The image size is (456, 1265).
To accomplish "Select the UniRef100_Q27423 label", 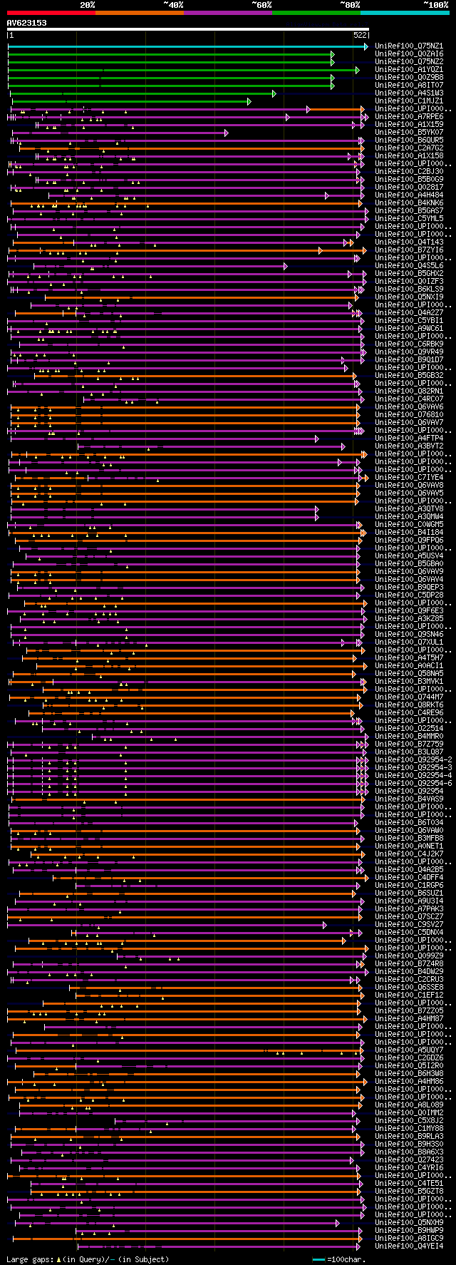I will (x=409, y=1160).
